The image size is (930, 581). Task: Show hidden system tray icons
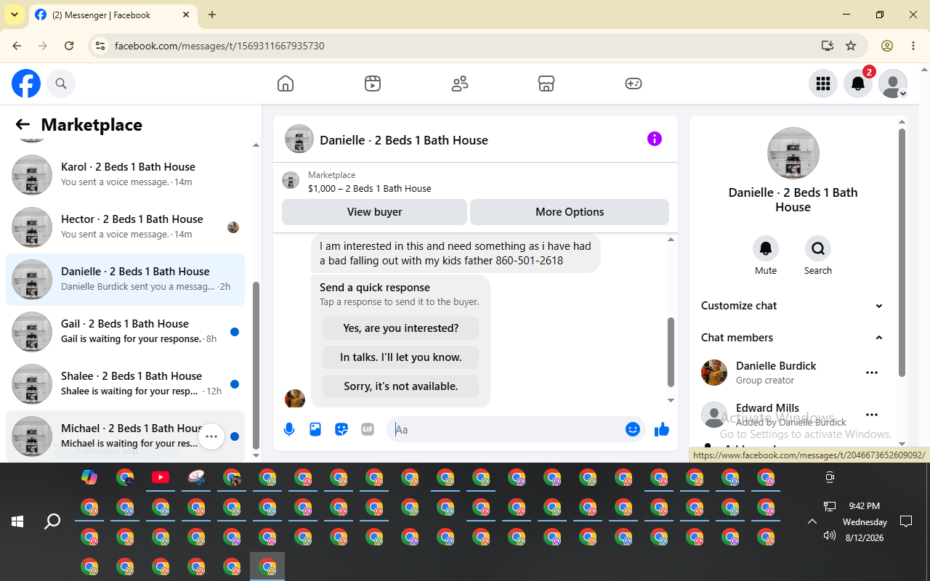[812, 521]
